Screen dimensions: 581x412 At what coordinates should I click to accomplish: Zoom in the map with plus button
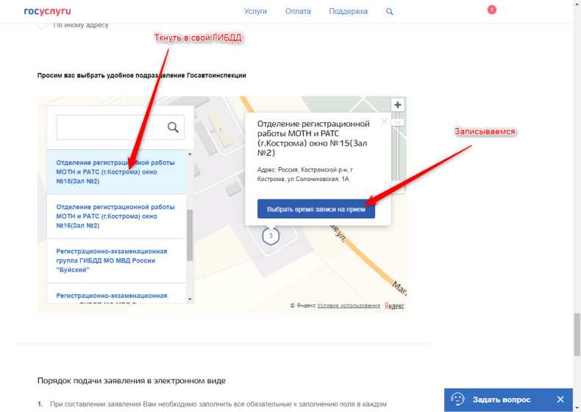(x=398, y=105)
